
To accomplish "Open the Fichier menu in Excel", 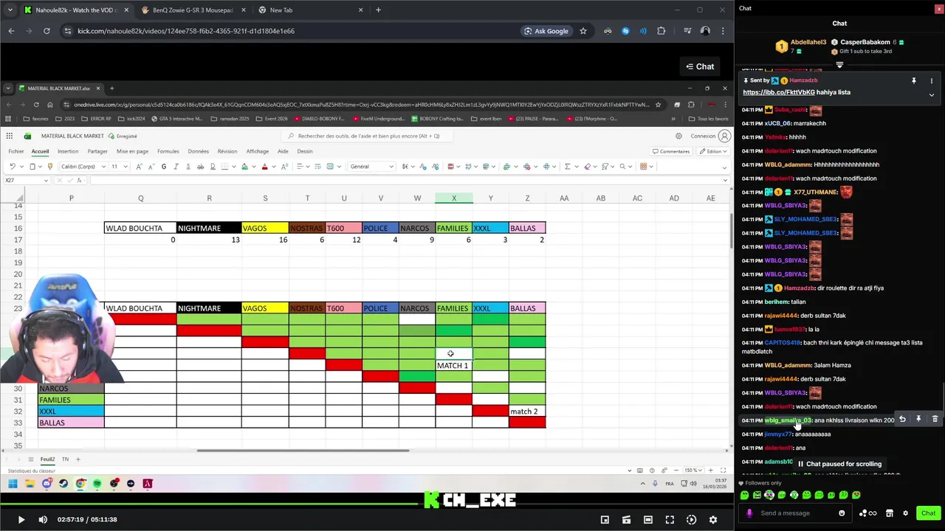I will point(16,151).
